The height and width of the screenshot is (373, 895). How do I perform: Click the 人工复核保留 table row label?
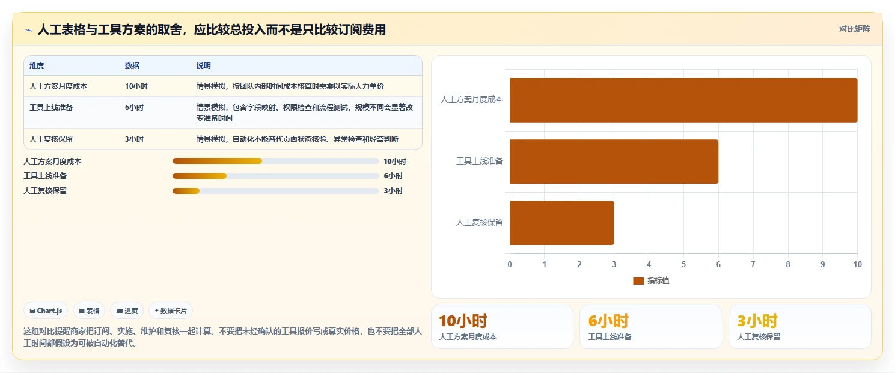[x=51, y=139]
